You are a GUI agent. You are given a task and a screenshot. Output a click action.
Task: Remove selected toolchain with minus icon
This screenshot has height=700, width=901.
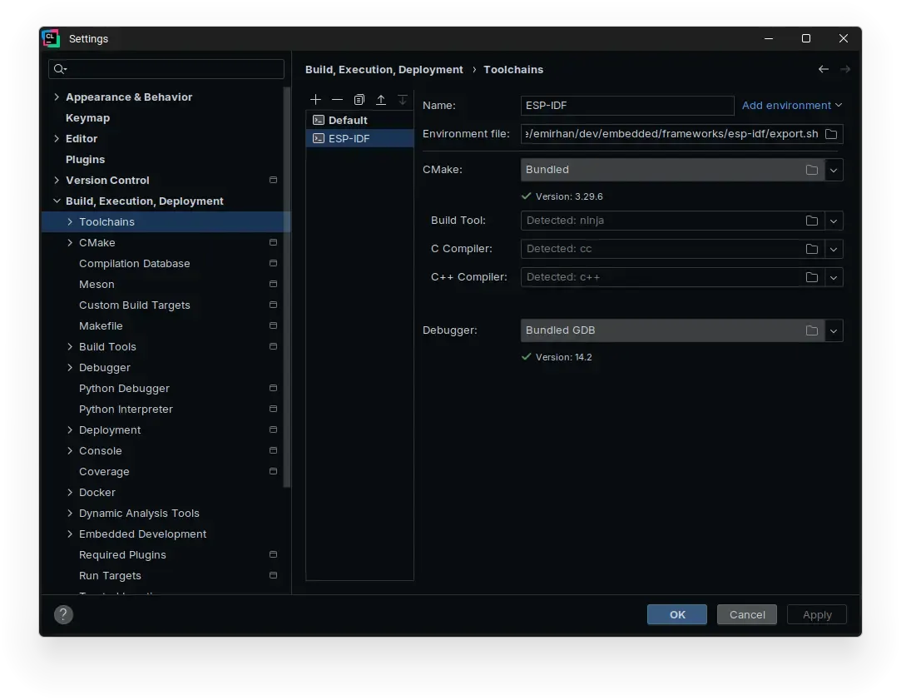(x=337, y=100)
